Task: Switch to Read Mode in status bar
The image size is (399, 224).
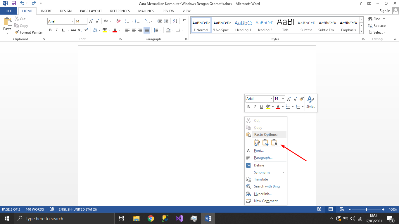Action: pyautogui.click(x=319, y=209)
